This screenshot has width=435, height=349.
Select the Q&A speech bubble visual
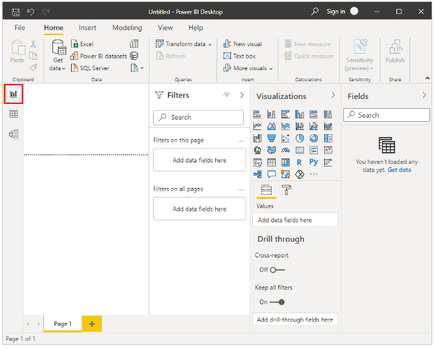[x=272, y=175]
